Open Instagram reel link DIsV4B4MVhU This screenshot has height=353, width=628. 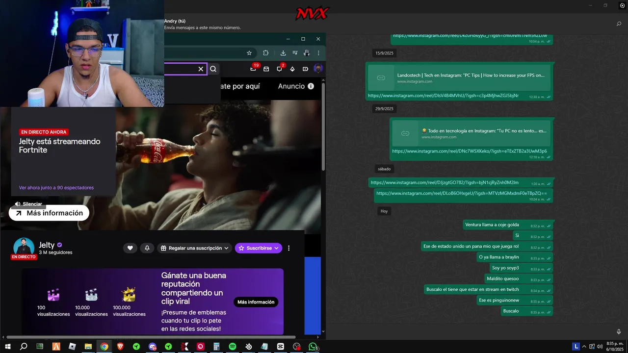(443, 96)
